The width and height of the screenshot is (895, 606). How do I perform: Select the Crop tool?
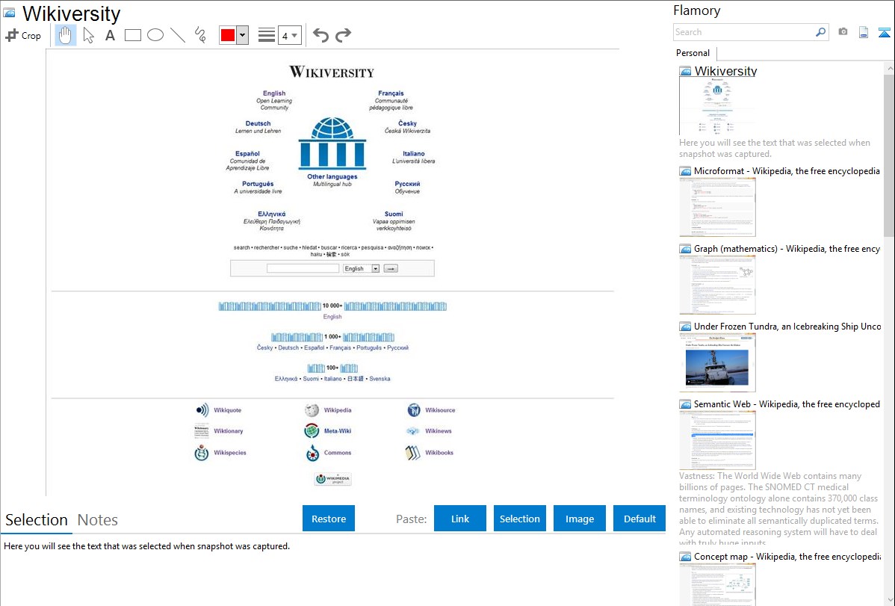tap(23, 35)
